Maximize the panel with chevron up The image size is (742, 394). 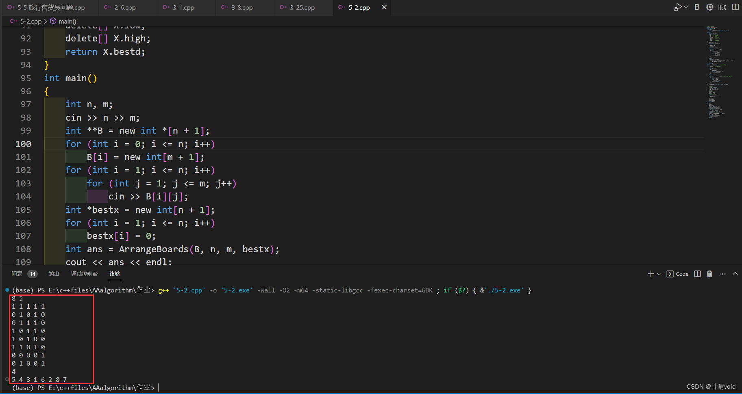tap(735, 274)
